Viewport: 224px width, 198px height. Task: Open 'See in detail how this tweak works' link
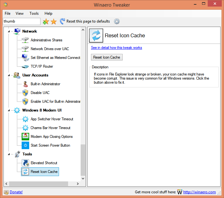point(116,48)
